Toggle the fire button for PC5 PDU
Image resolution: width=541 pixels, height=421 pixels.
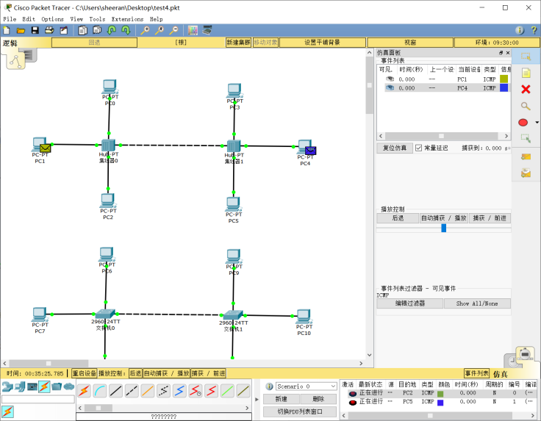[353, 403]
